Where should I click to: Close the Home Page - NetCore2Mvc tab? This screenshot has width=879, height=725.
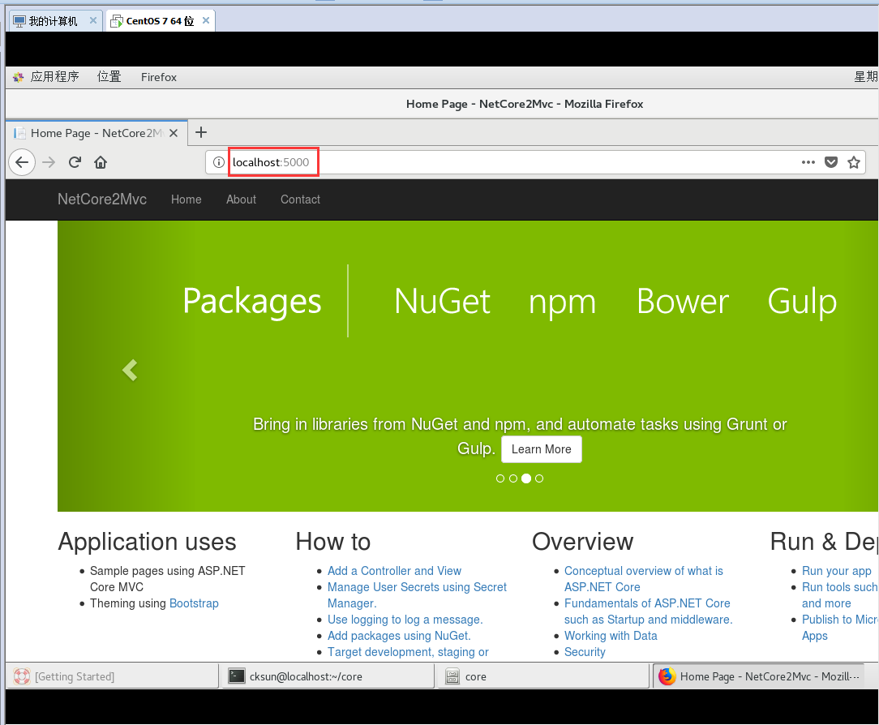click(174, 133)
